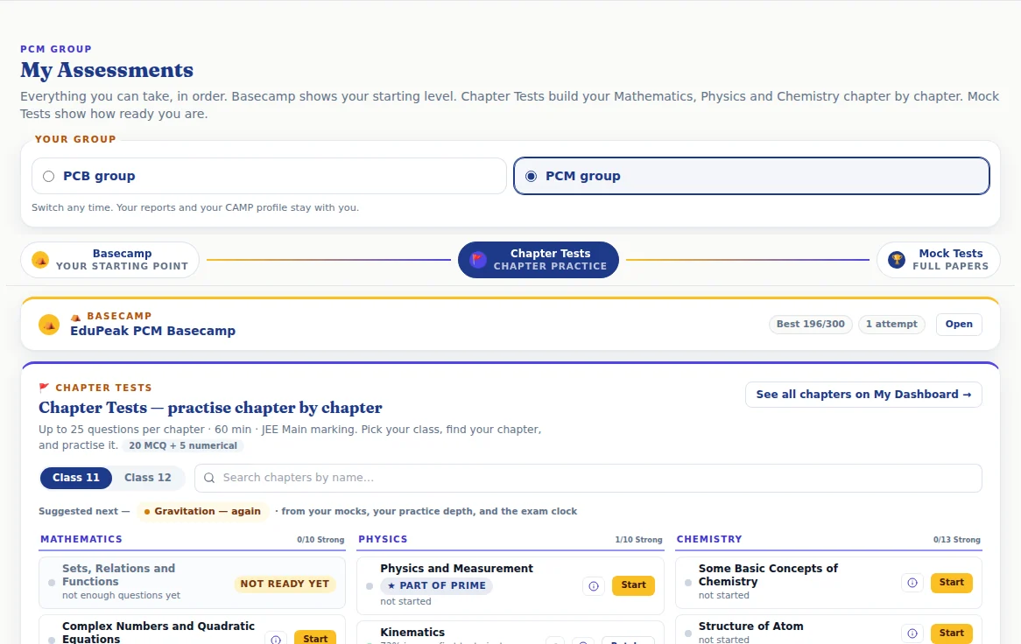Click the flag icon on Chapter Tests step

coord(478,260)
